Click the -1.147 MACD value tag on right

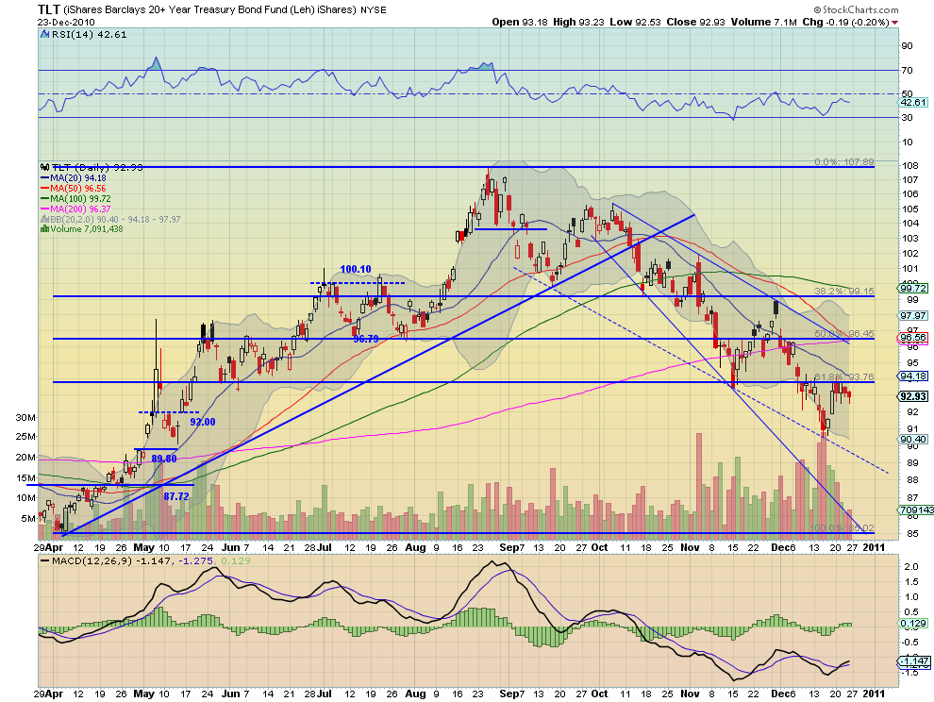(x=913, y=661)
